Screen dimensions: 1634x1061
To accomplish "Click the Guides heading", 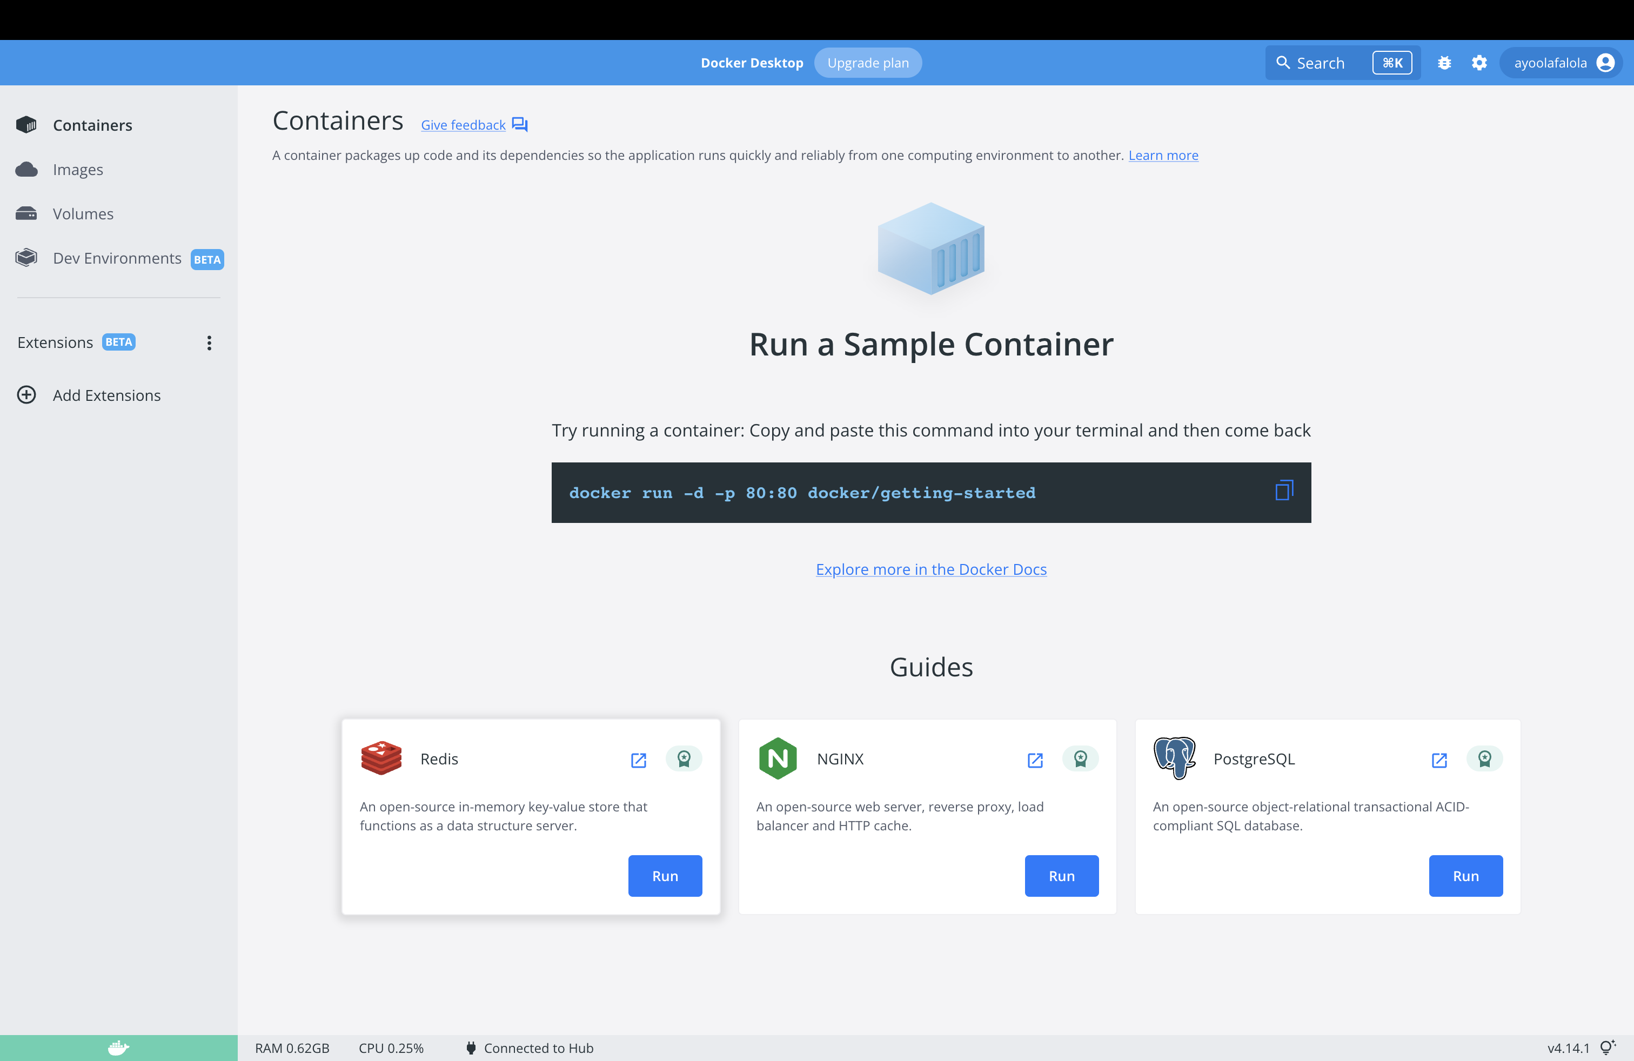I will pyautogui.click(x=931, y=667).
